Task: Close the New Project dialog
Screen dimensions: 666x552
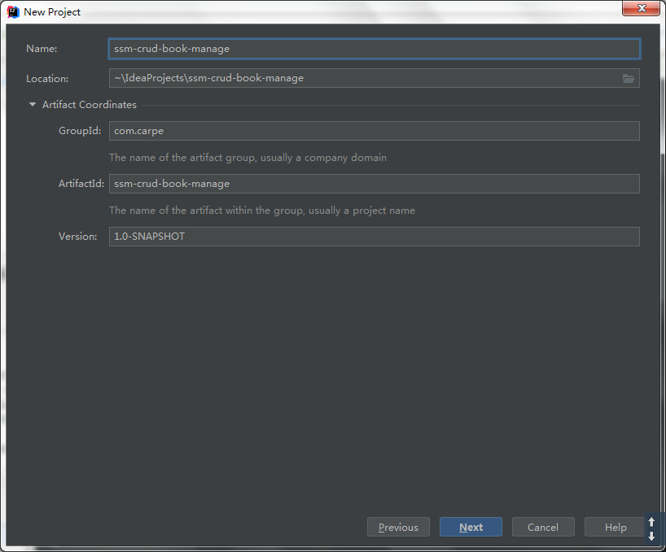Action: click(x=641, y=8)
